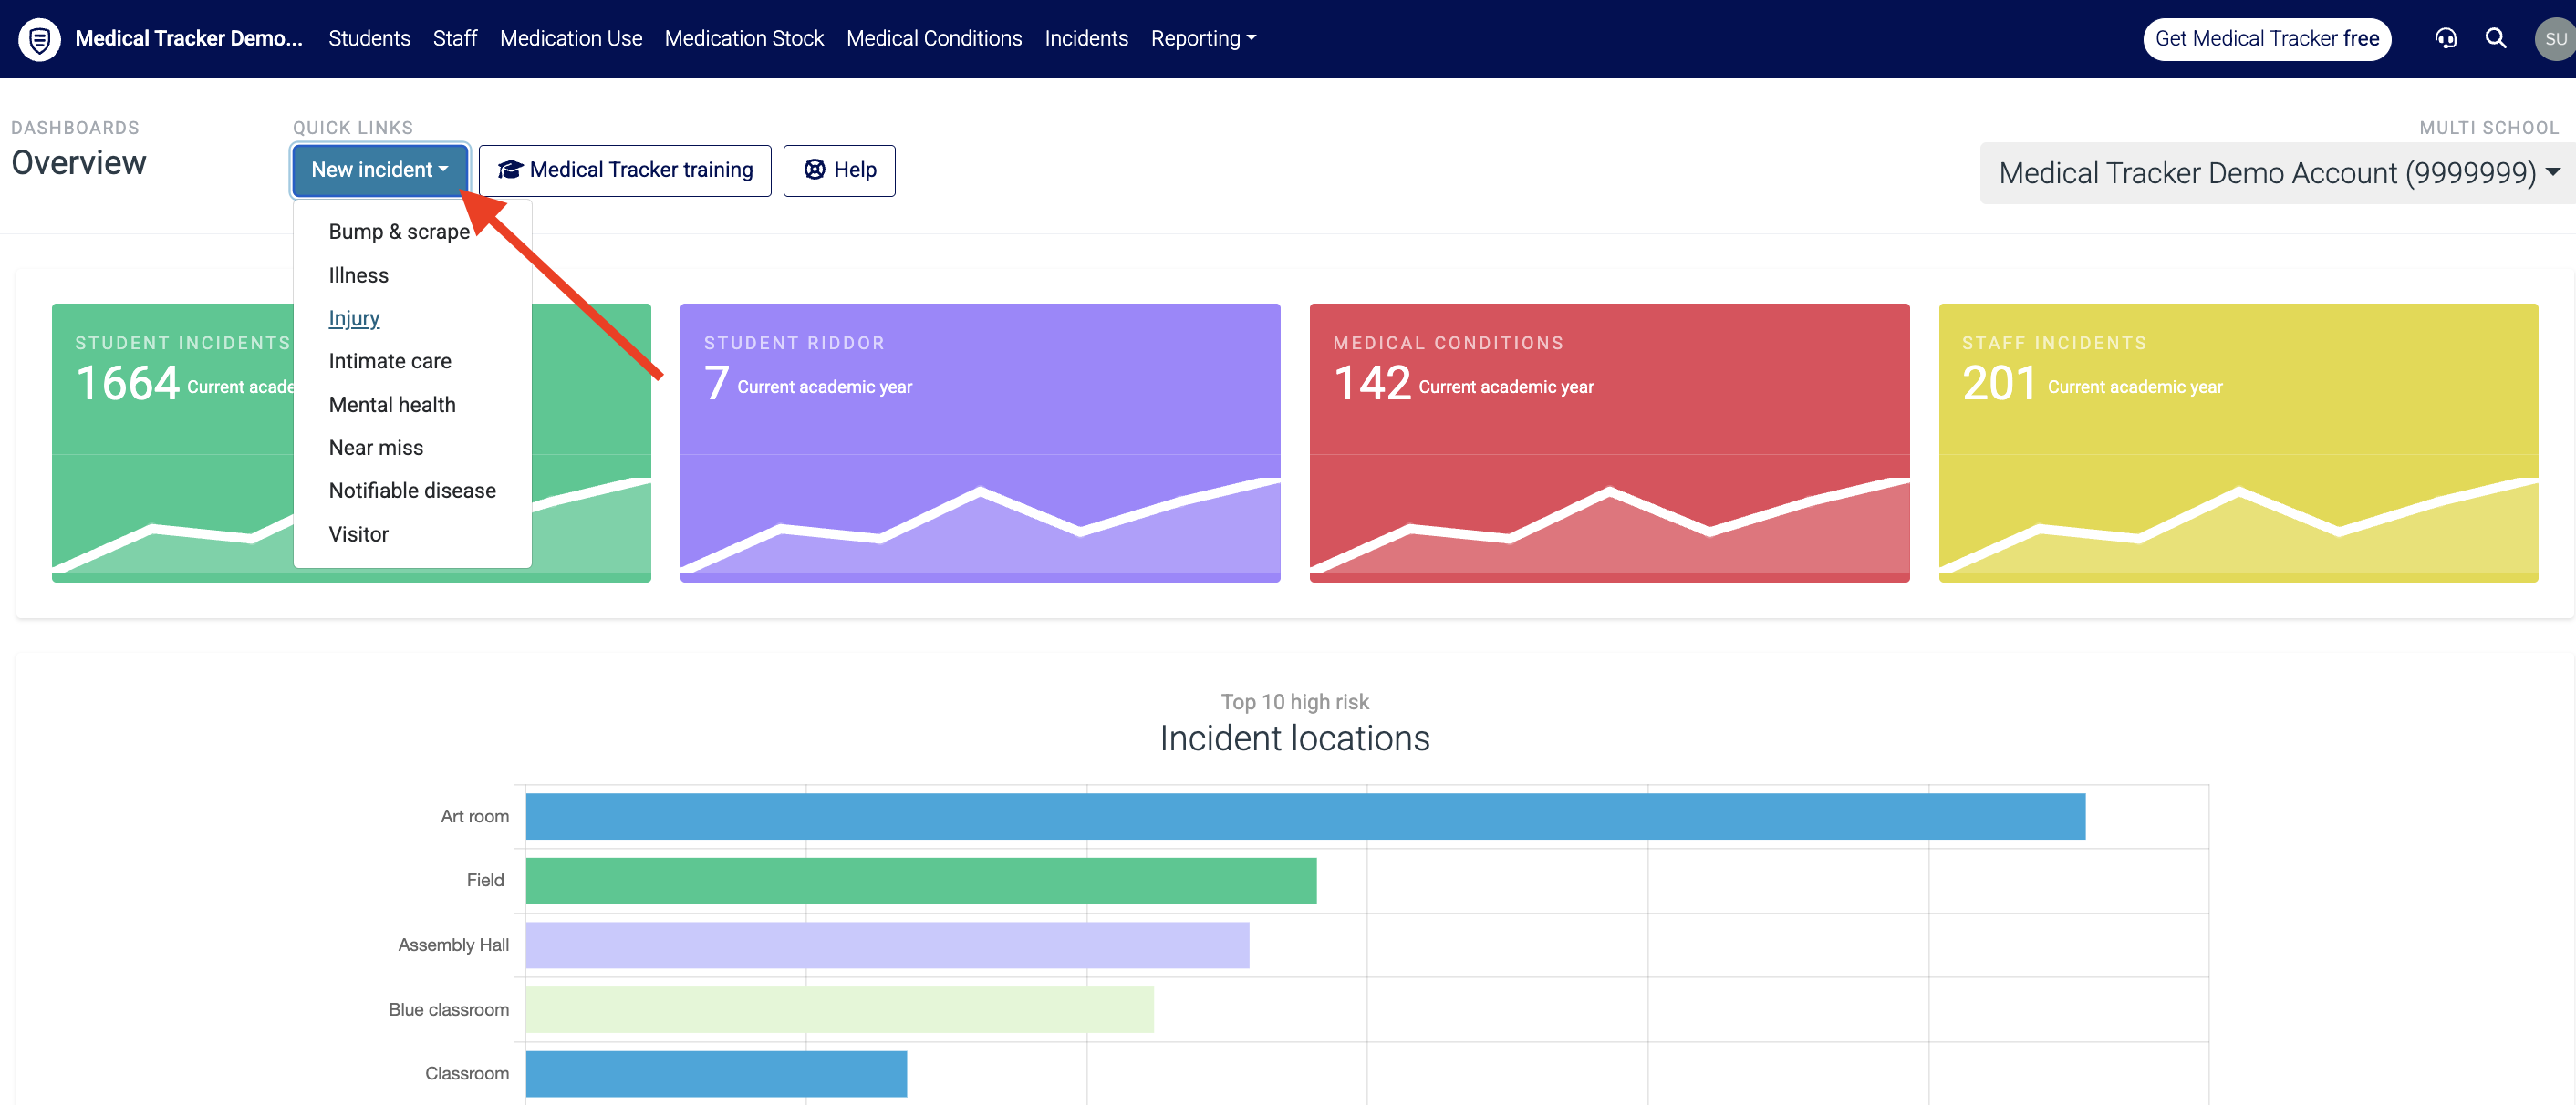Expand the Reporting menu
This screenshot has height=1105, width=2576.
[1203, 38]
